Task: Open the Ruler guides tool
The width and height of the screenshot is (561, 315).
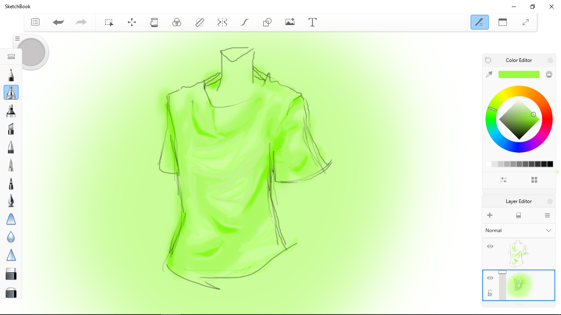Action: (200, 22)
